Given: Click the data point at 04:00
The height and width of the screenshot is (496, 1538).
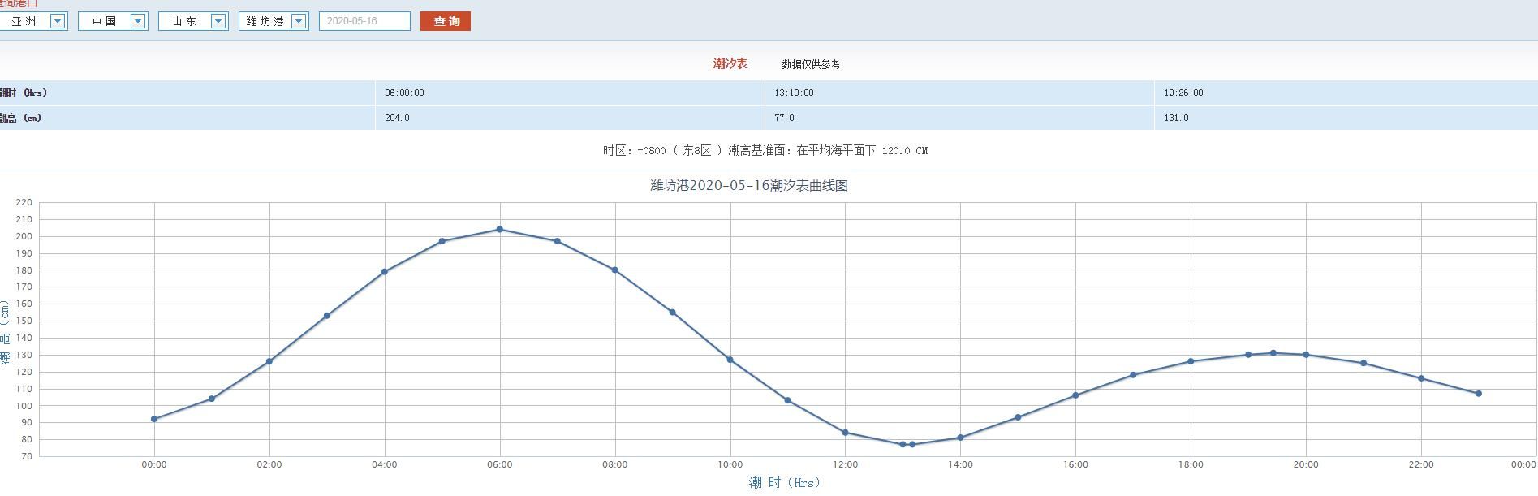Looking at the screenshot, I should [x=385, y=272].
